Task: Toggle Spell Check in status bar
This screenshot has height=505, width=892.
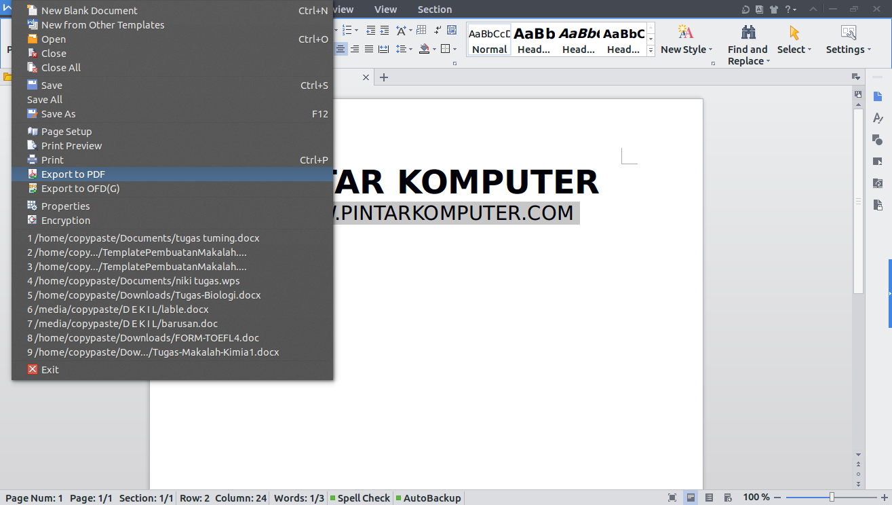Action: coord(360,498)
